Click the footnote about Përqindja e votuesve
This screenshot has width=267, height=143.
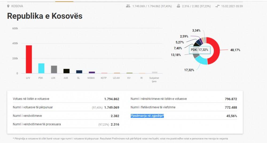(120, 138)
